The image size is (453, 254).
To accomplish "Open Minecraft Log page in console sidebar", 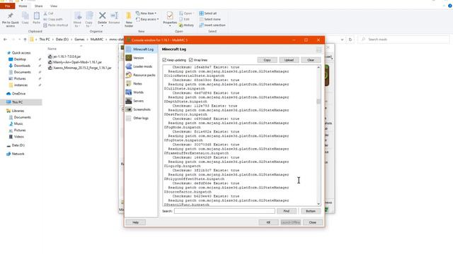I will coord(142,49).
